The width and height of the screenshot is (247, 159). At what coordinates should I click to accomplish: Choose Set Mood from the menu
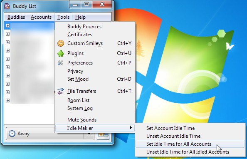pyautogui.click(x=95, y=79)
